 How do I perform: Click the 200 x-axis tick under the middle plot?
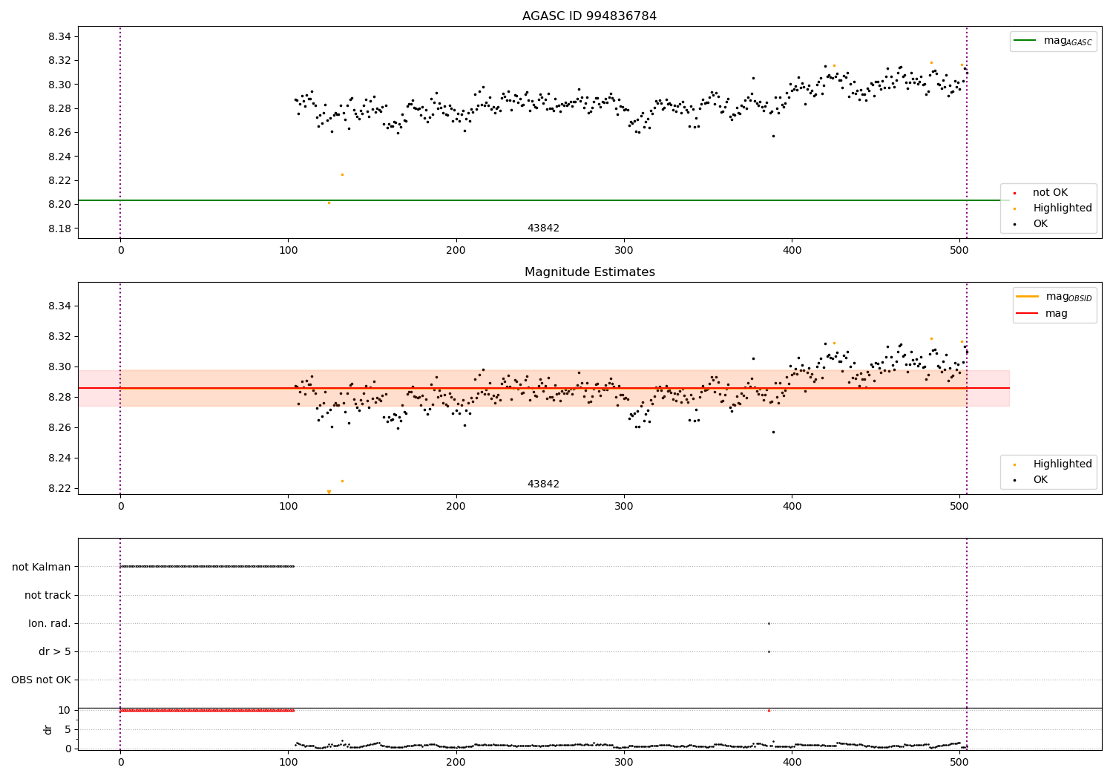pos(456,507)
